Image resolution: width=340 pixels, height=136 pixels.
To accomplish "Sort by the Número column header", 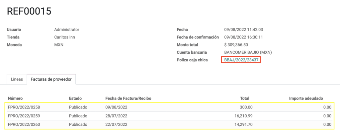I will (15, 98).
